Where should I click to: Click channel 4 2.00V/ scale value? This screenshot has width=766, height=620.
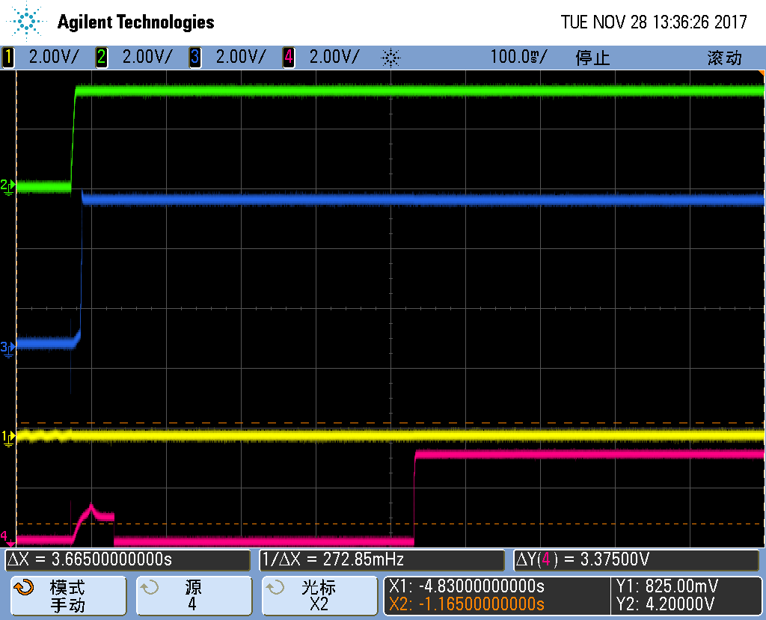click(334, 57)
